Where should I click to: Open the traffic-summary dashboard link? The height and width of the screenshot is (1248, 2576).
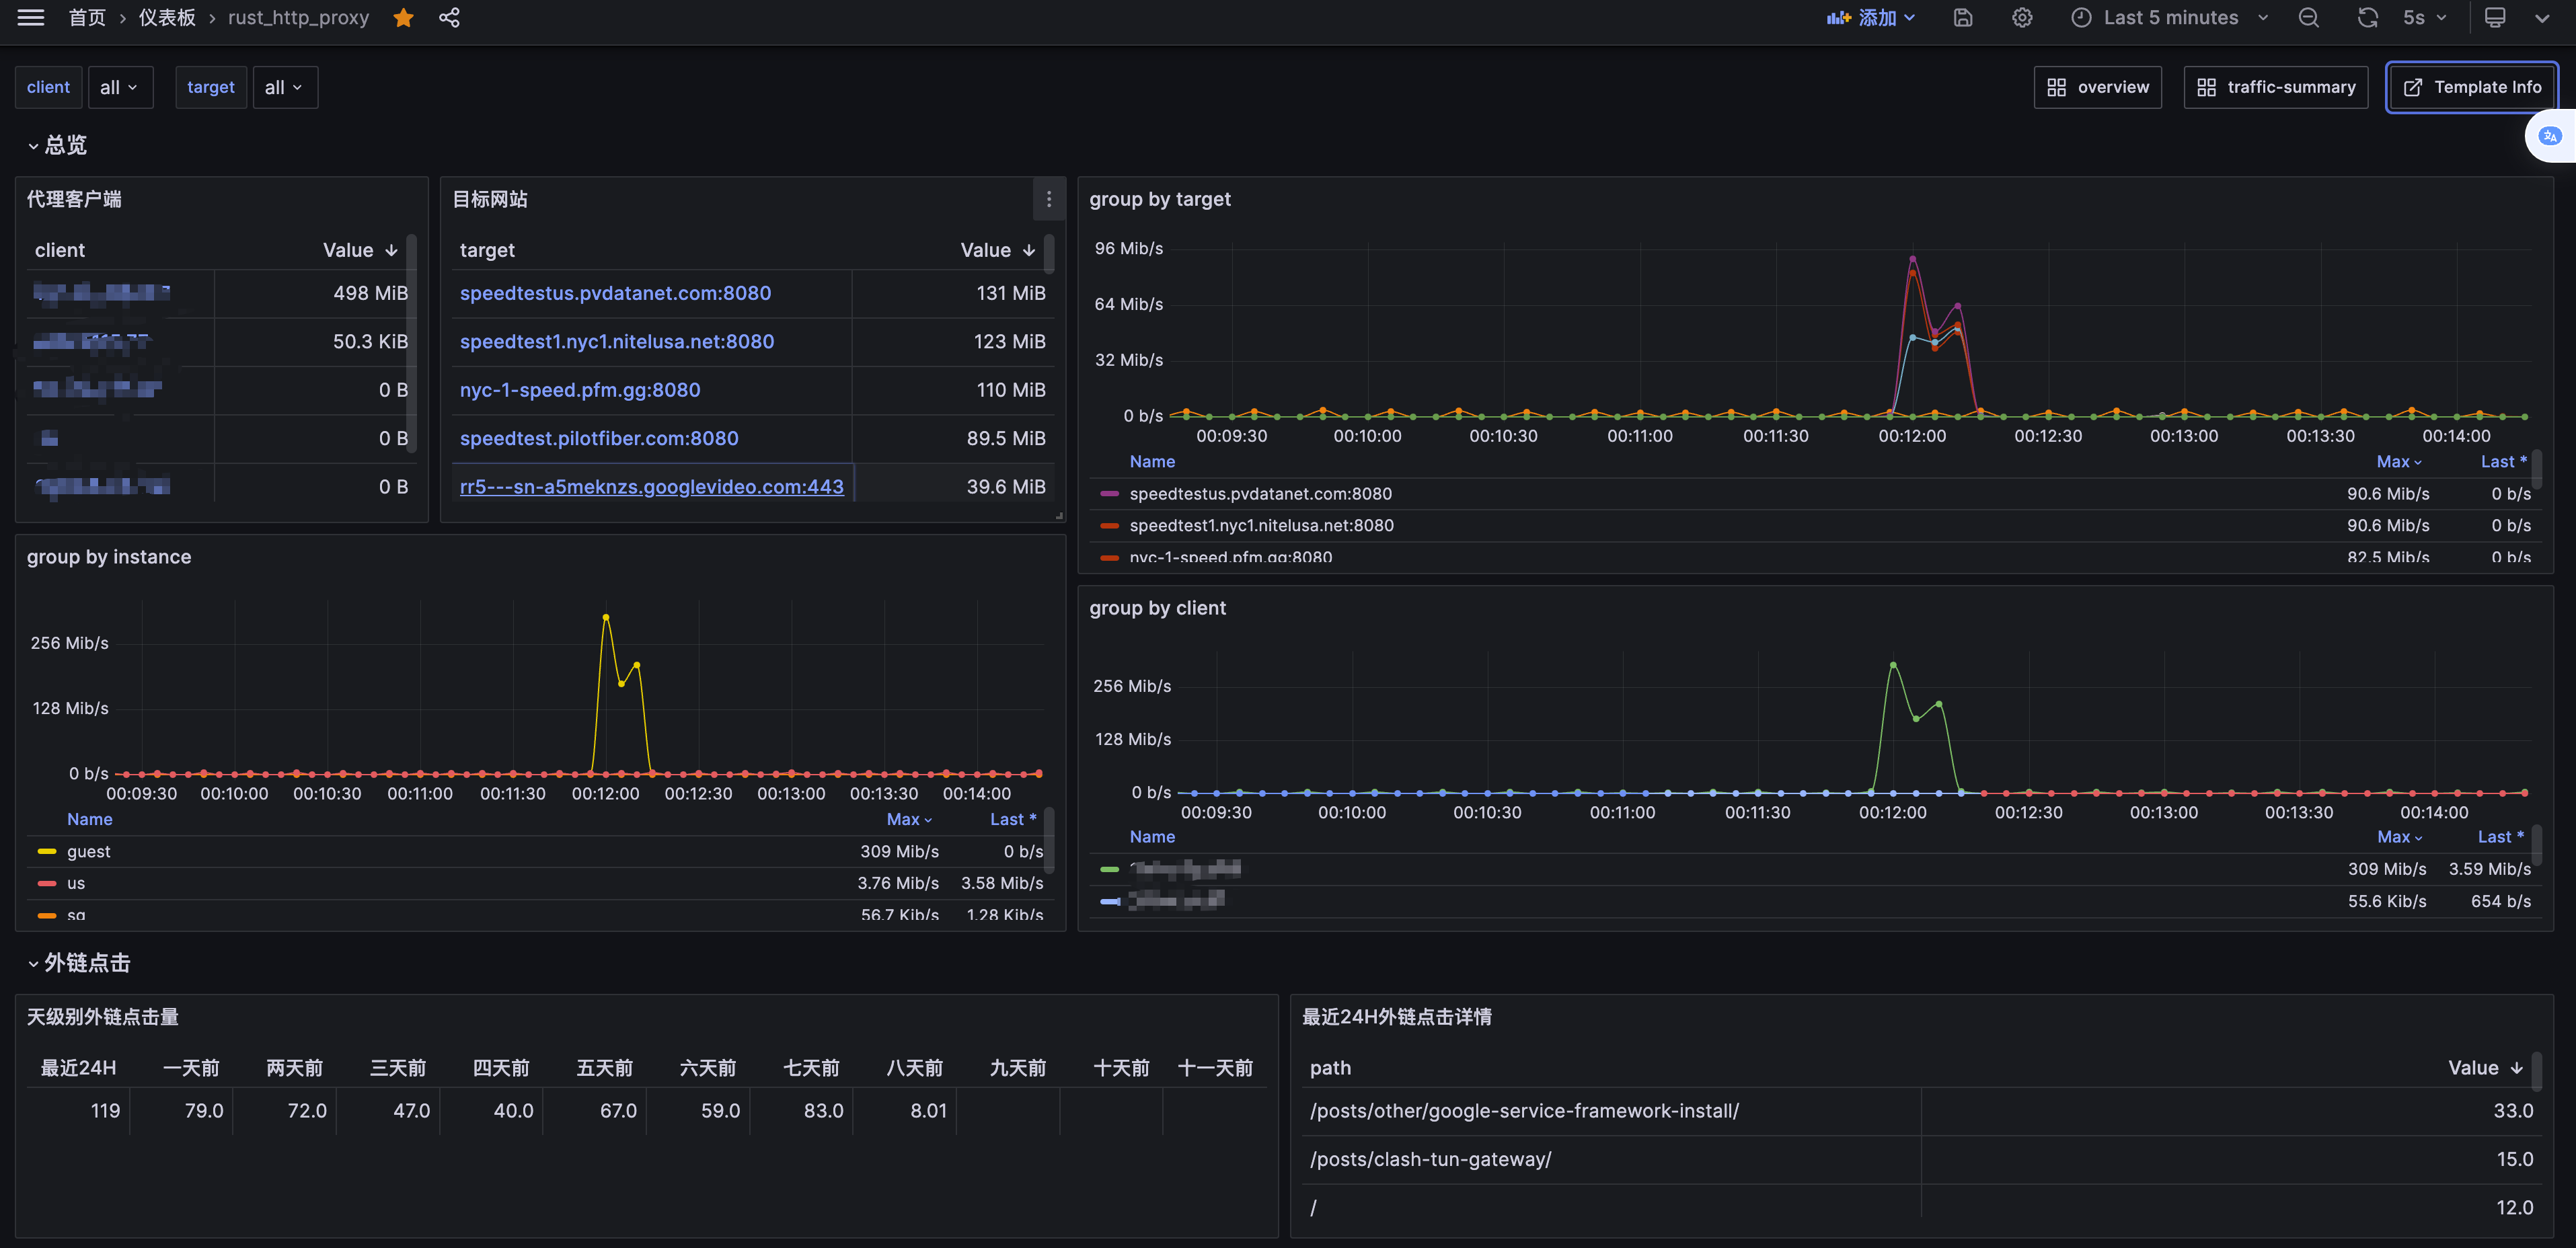point(2275,88)
